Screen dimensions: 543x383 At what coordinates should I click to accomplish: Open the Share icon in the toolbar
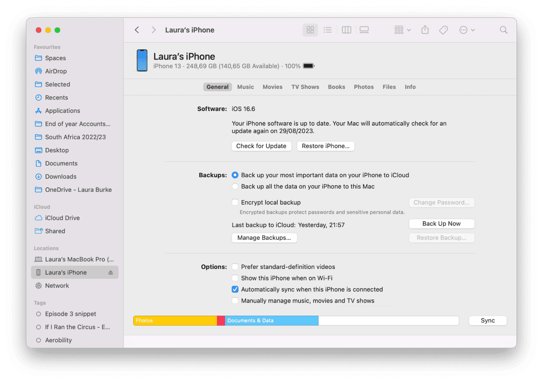pos(425,29)
